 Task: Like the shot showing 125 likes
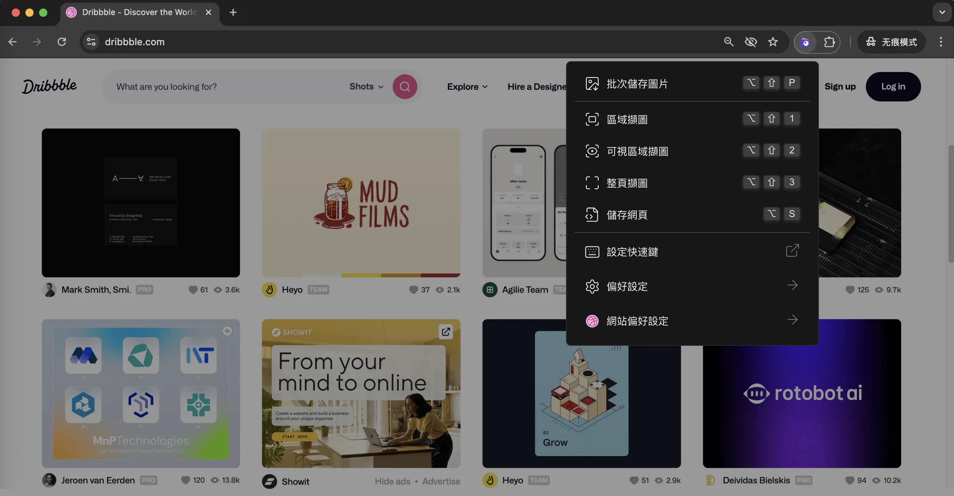tap(850, 290)
